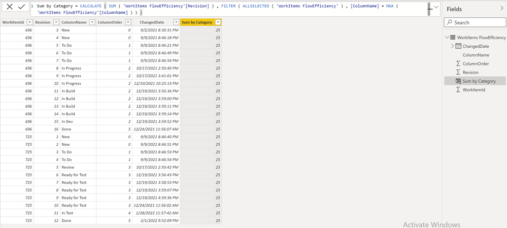The width and height of the screenshot is (507, 228).
Task: Click the sigma icon beside Revision field
Action: (x=458, y=72)
